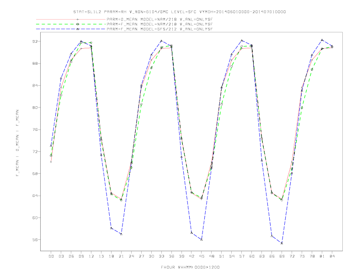Click the circle marker in the green legend line
This screenshot has height=279, width=362.
(x=78, y=24)
